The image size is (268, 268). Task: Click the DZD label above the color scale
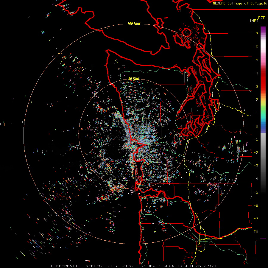click(x=262, y=18)
